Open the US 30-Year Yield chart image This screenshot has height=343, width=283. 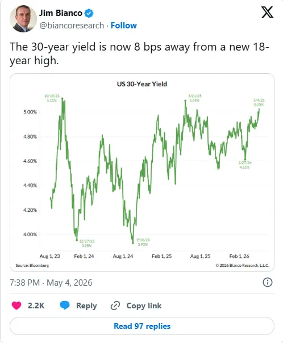point(142,173)
